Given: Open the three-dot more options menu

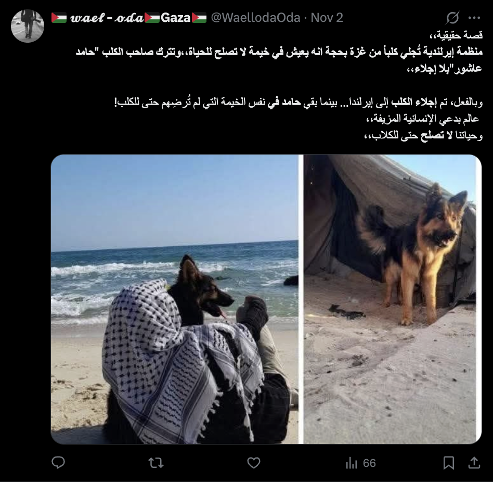Looking at the screenshot, I should tap(474, 18).
